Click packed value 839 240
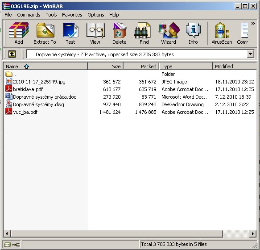260x250 pixels. pos(148,104)
